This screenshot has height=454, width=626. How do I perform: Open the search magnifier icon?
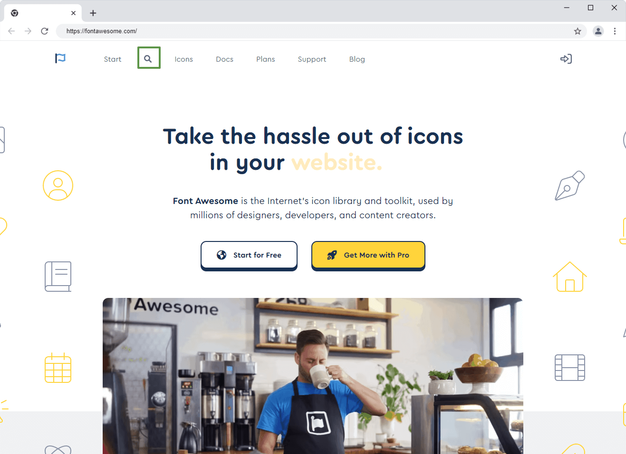[148, 59]
